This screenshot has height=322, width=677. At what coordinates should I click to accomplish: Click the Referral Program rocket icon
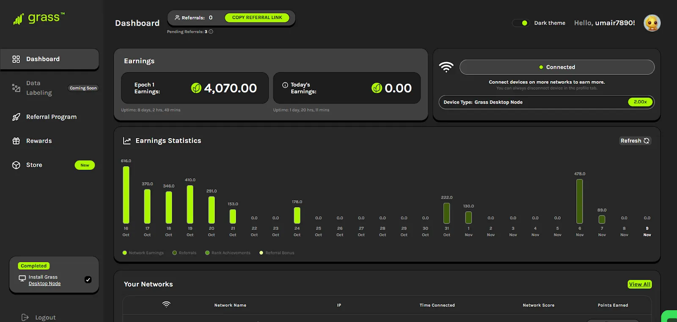16,117
